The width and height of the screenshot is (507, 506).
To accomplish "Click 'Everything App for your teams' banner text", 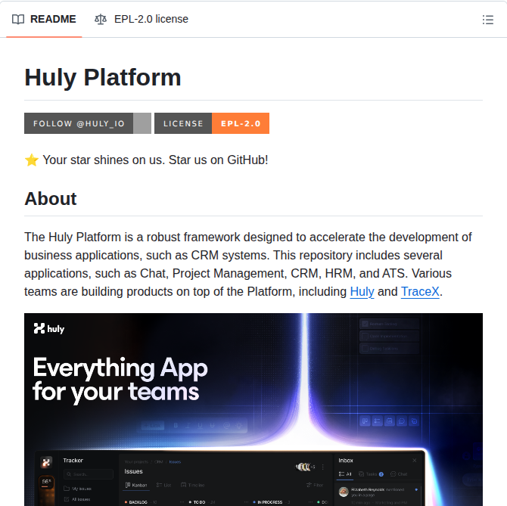I will pyautogui.click(x=120, y=380).
